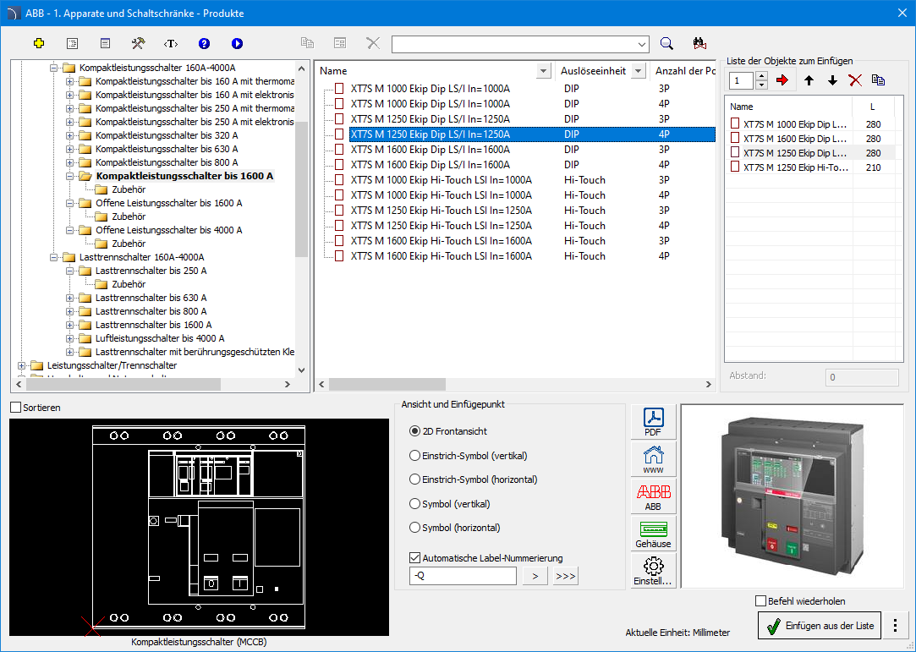Click the >>> button next to the label field
This screenshot has height=652, width=916.
click(x=565, y=577)
